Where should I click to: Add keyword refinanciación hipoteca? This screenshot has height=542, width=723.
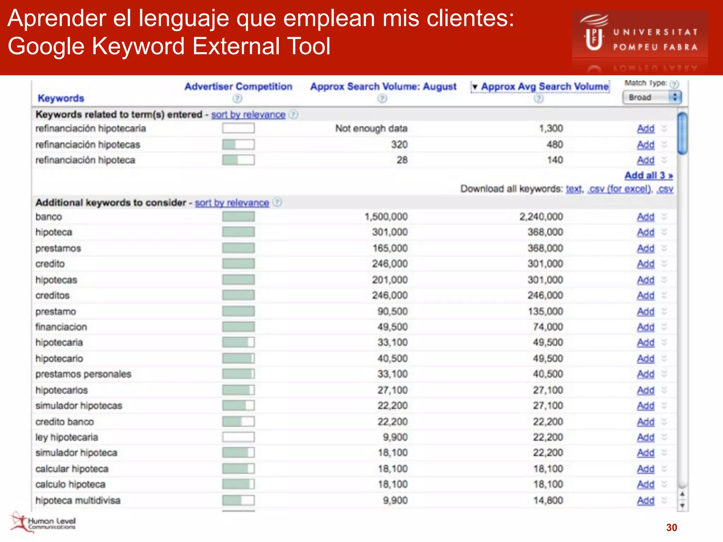point(646,160)
